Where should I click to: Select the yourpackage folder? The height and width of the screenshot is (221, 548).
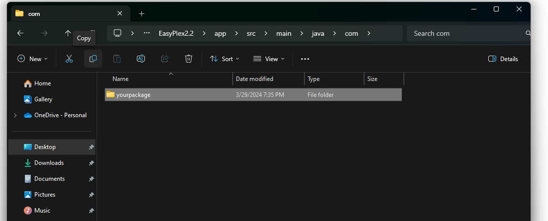[x=253, y=95]
